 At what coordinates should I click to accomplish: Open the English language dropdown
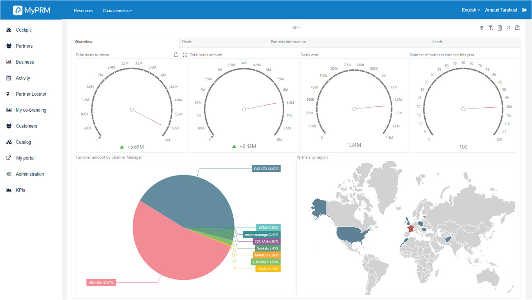pyautogui.click(x=471, y=10)
